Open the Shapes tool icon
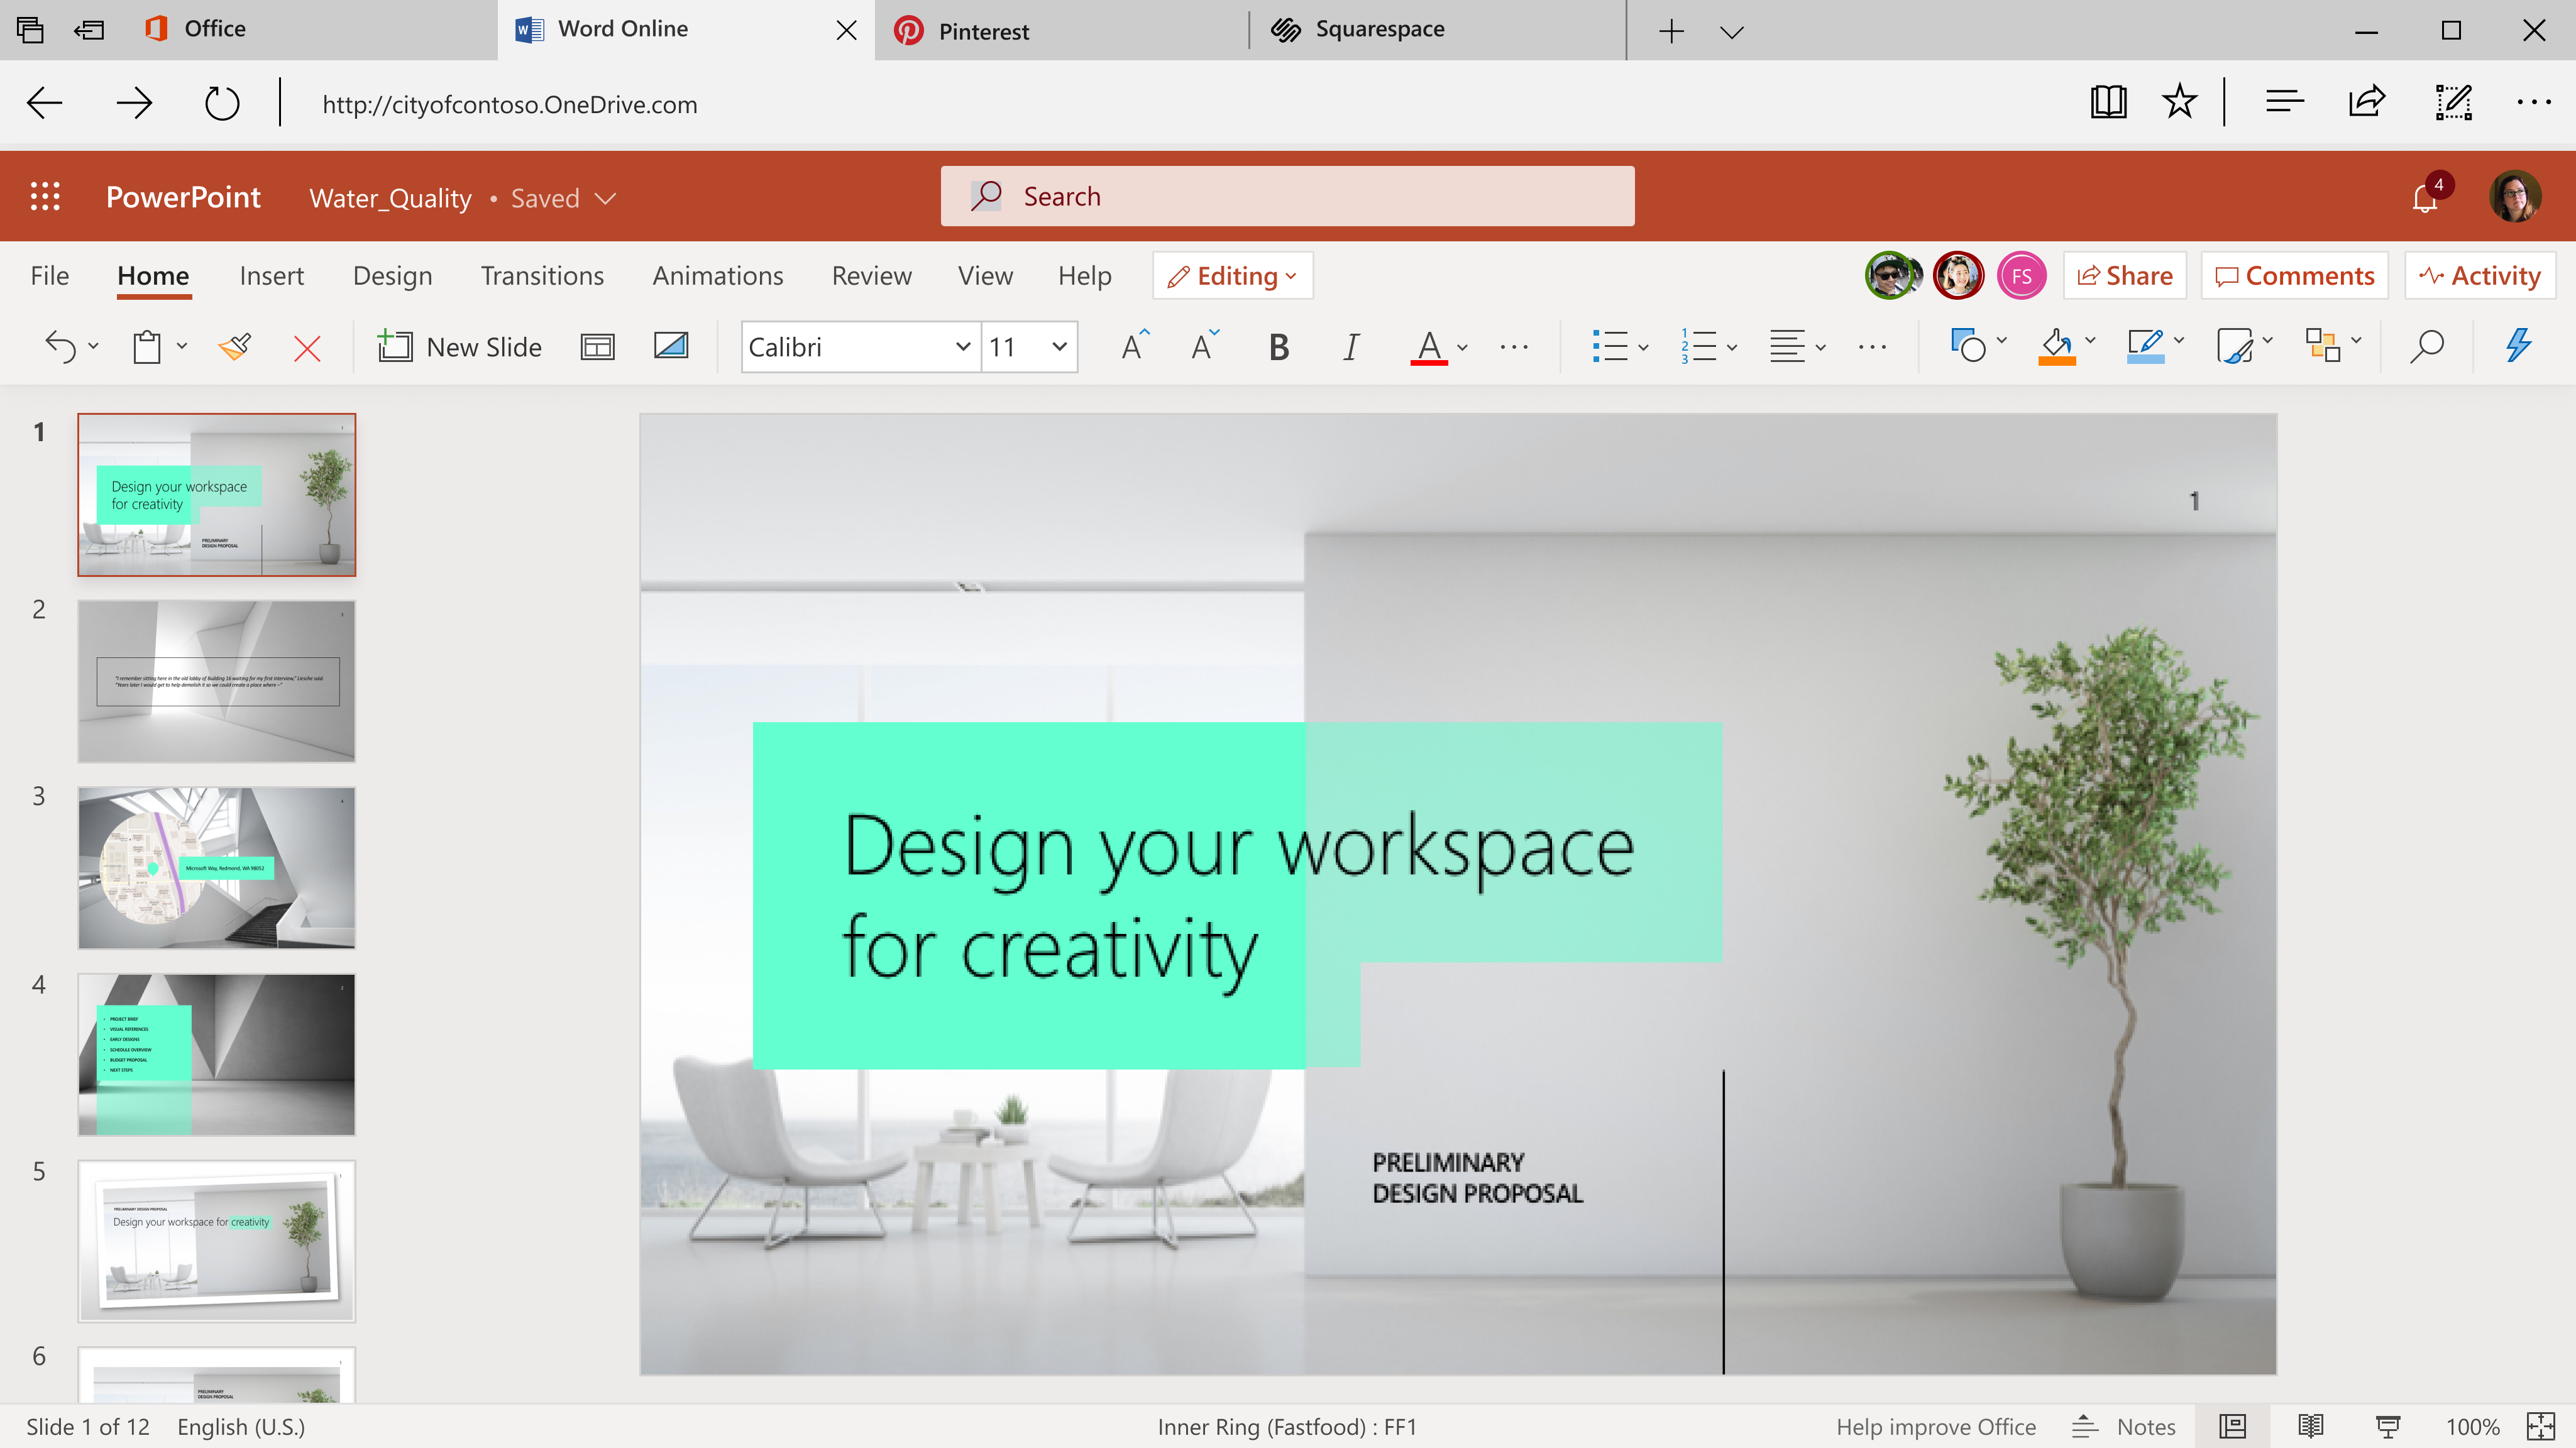The image size is (2576, 1448). (x=1967, y=346)
